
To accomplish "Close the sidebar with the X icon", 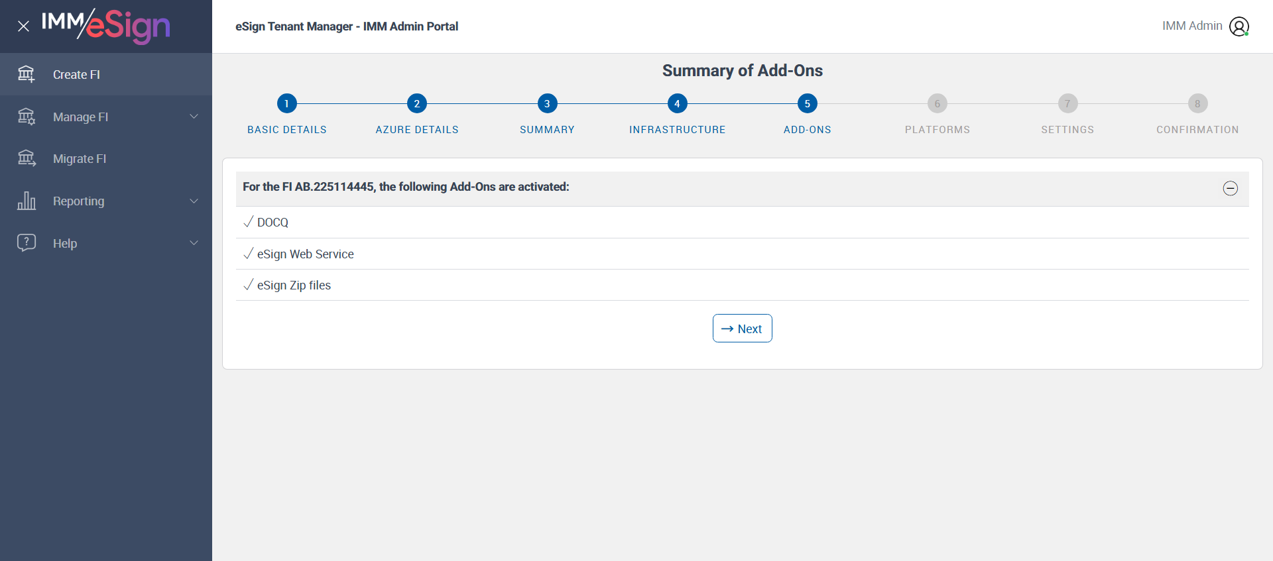I will 23,26.
